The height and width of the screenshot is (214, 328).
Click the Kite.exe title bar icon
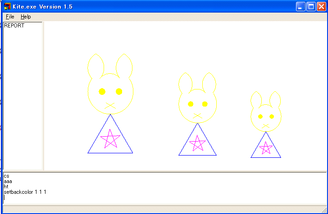pos(7,6)
